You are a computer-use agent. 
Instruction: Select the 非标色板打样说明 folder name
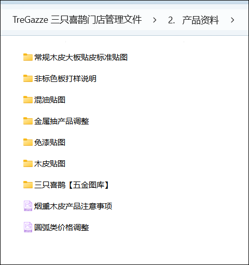[65, 79]
